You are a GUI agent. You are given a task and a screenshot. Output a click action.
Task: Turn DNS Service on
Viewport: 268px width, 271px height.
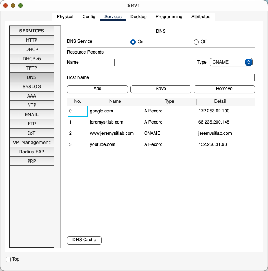coord(133,42)
